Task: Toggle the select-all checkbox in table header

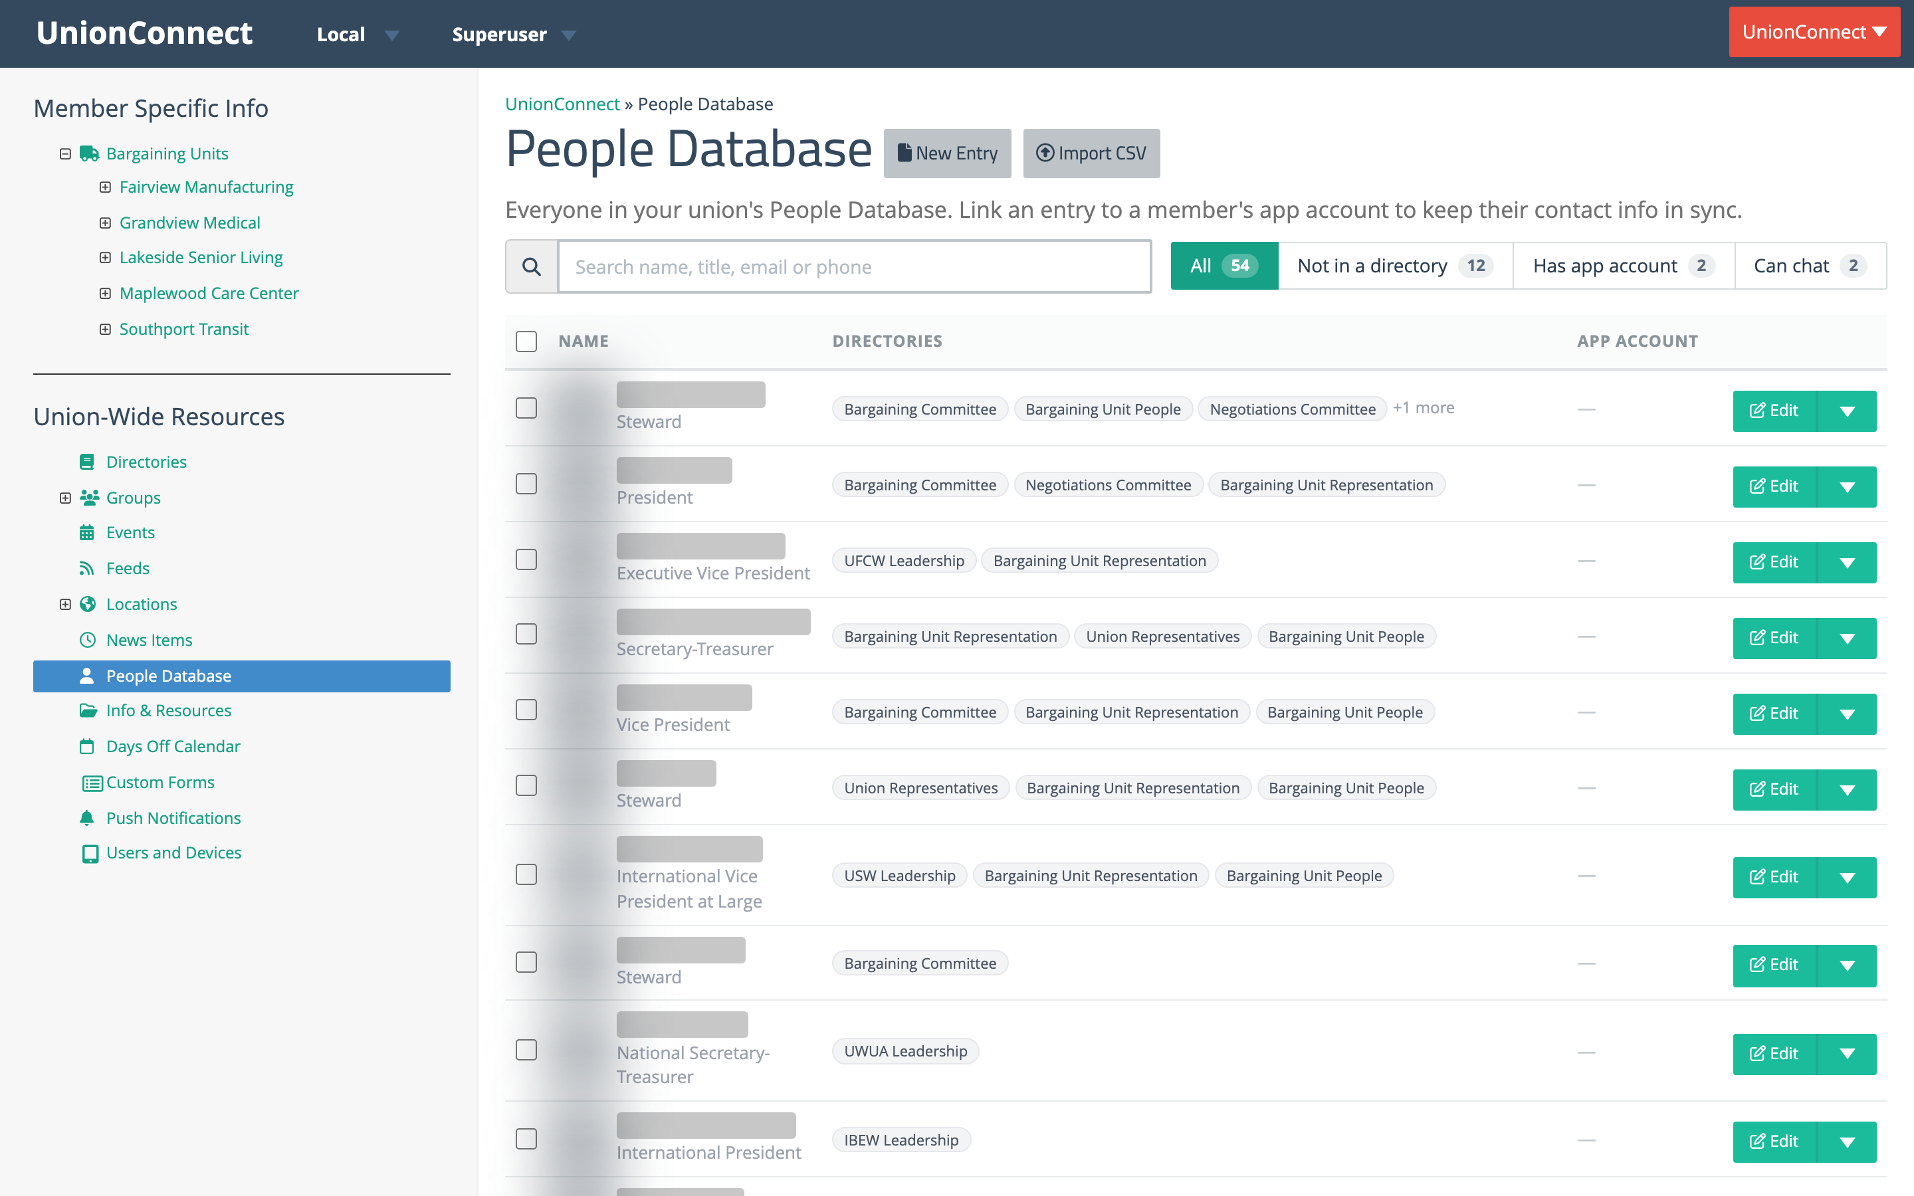Action: point(526,341)
